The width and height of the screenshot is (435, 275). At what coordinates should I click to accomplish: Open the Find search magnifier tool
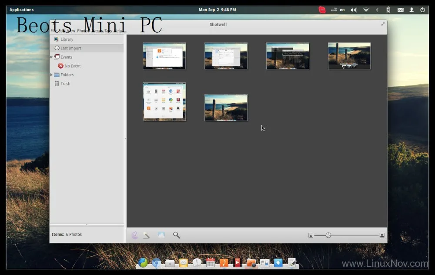pos(177,235)
